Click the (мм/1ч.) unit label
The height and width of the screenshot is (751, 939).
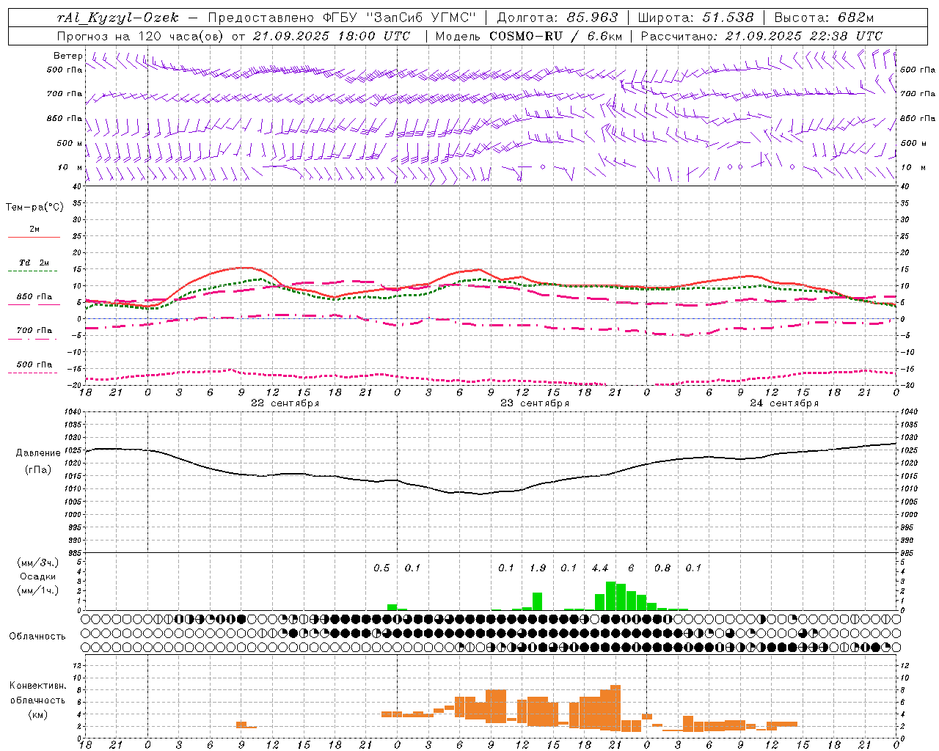(38, 590)
